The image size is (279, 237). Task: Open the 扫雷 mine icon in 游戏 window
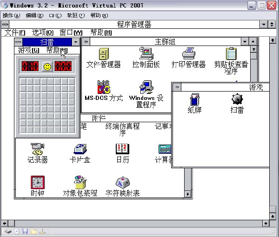(237, 99)
